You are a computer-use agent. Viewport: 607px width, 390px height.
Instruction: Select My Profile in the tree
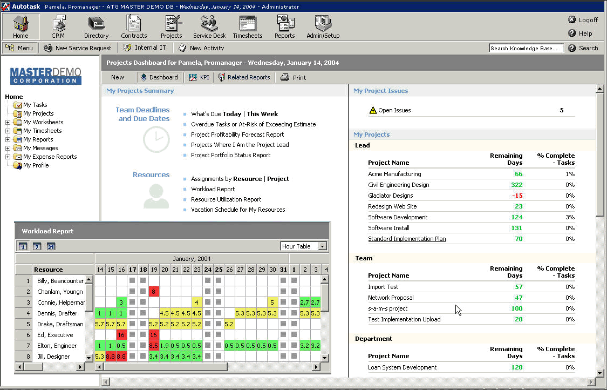click(x=36, y=166)
